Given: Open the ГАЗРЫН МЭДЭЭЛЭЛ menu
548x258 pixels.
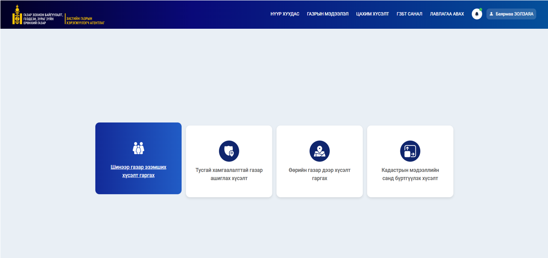Looking at the screenshot, I should [327, 14].
